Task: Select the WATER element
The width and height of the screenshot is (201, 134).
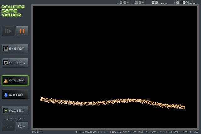Action: click(x=15, y=95)
